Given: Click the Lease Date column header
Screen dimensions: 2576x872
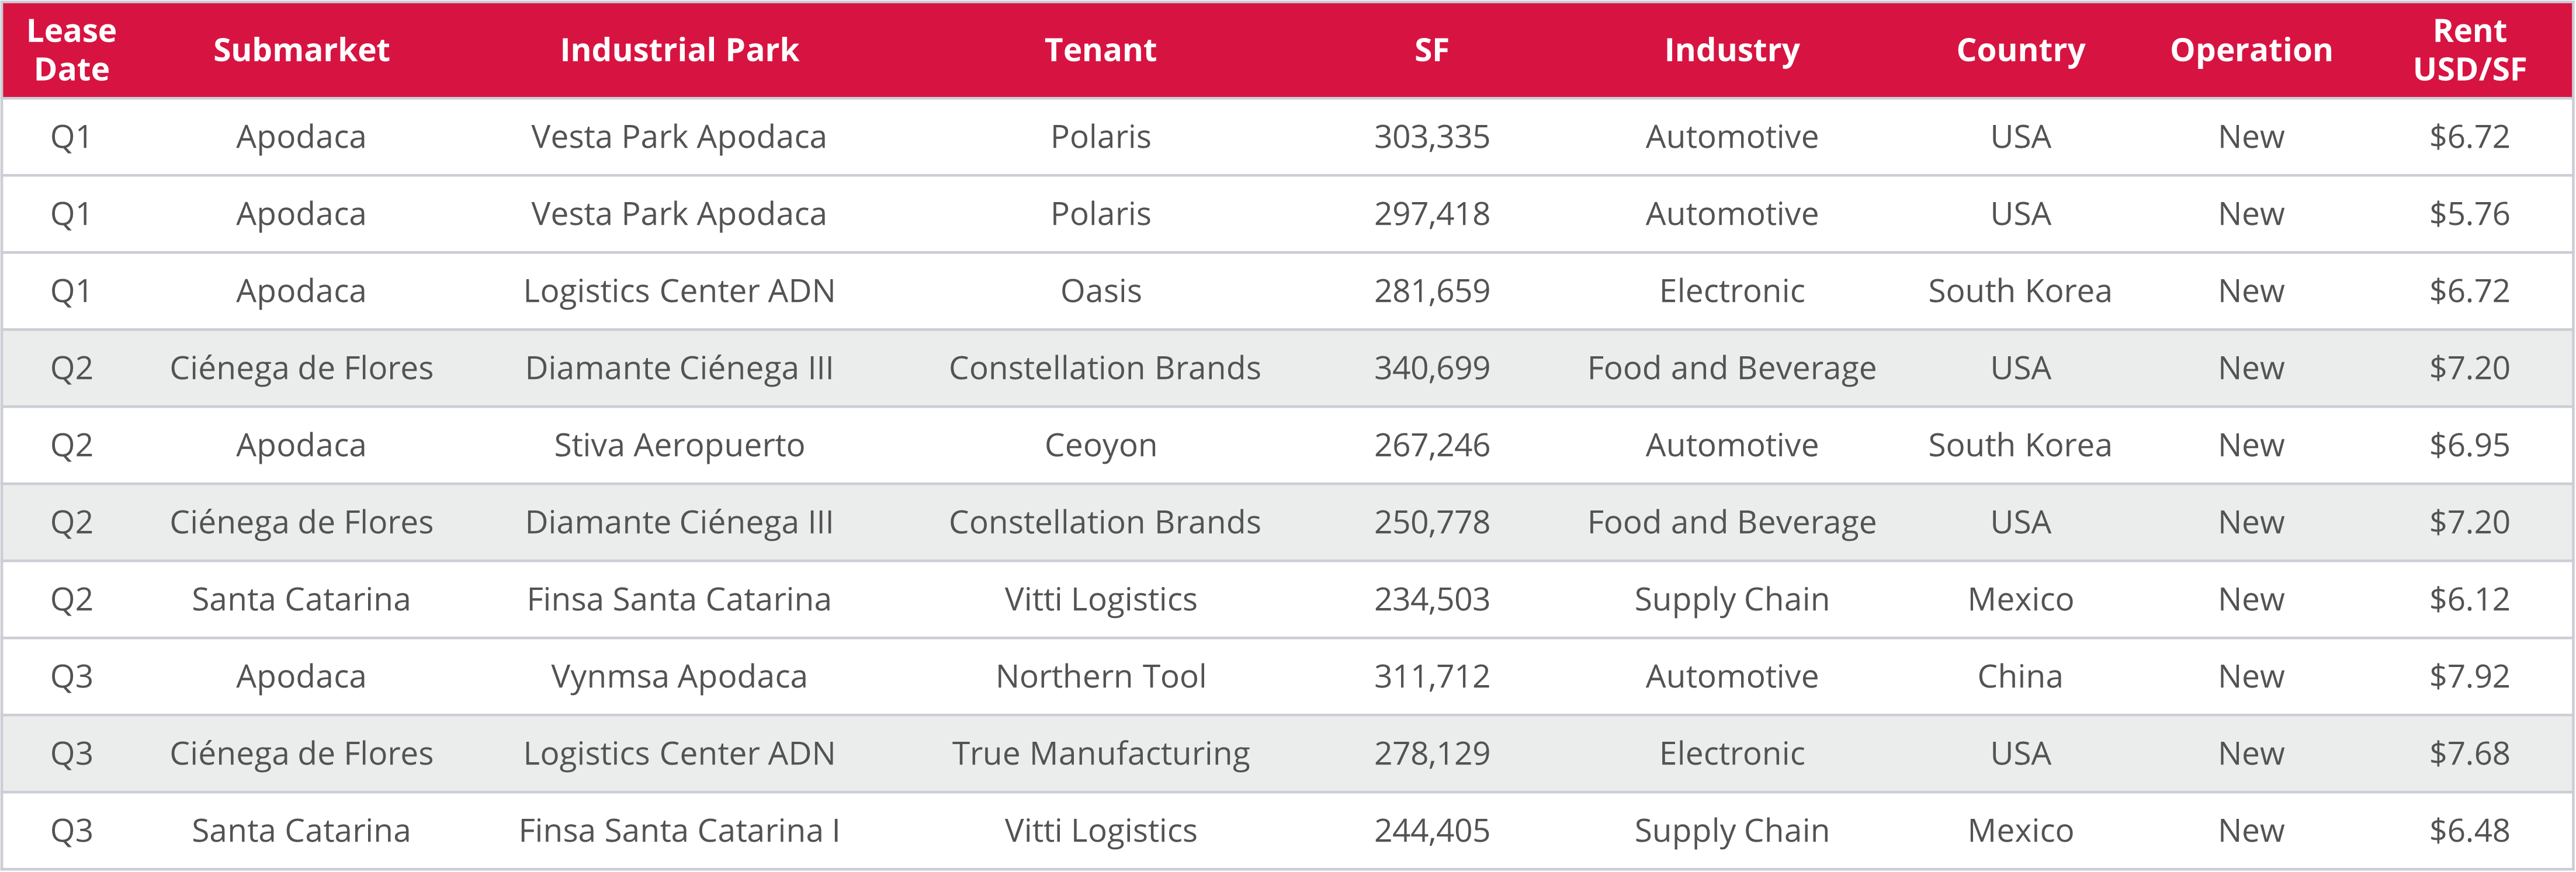Looking at the screenshot, I should pyautogui.click(x=71, y=50).
